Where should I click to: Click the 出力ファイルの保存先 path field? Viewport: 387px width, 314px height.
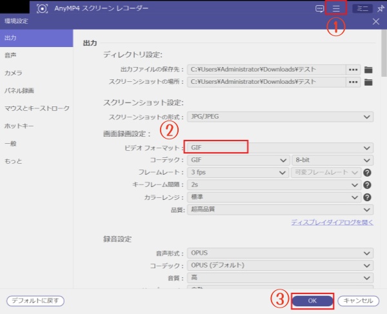[x=266, y=70]
